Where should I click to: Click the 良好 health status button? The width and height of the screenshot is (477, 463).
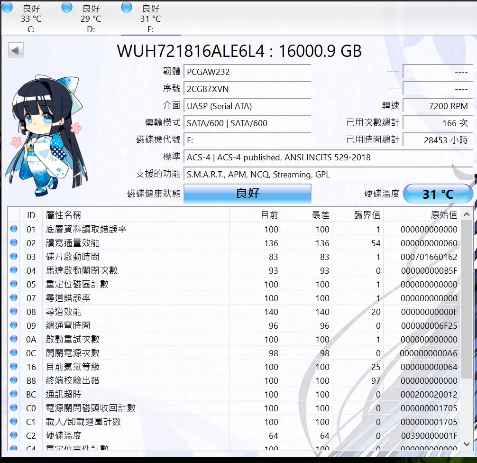[x=247, y=194]
